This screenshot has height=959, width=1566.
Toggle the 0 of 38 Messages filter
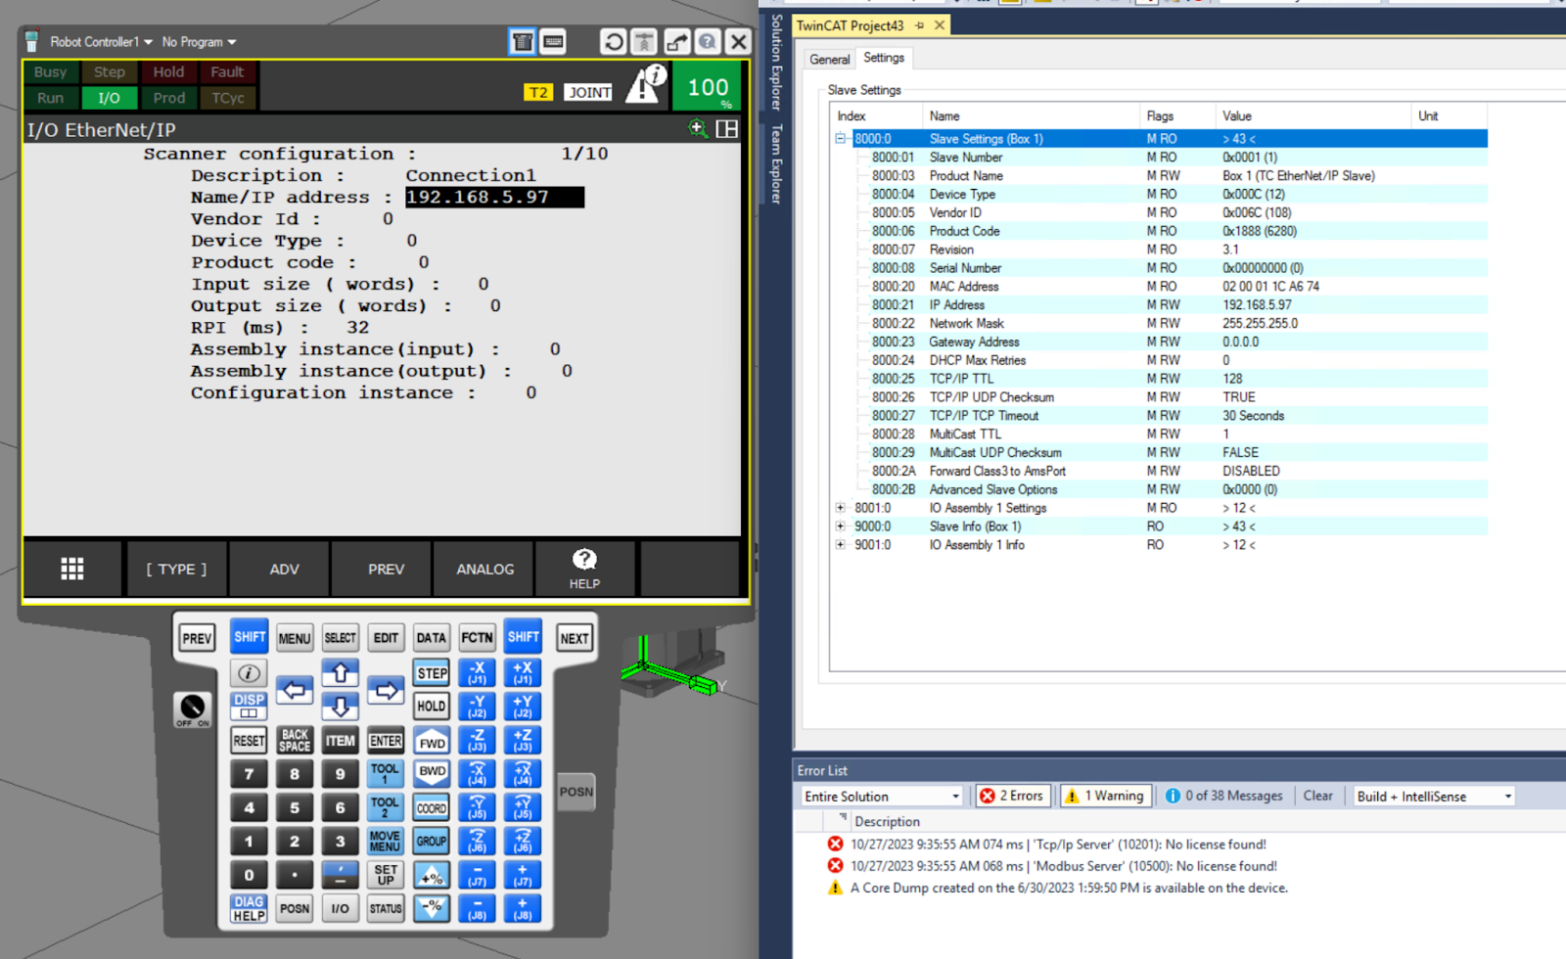(x=1224, y=796)
